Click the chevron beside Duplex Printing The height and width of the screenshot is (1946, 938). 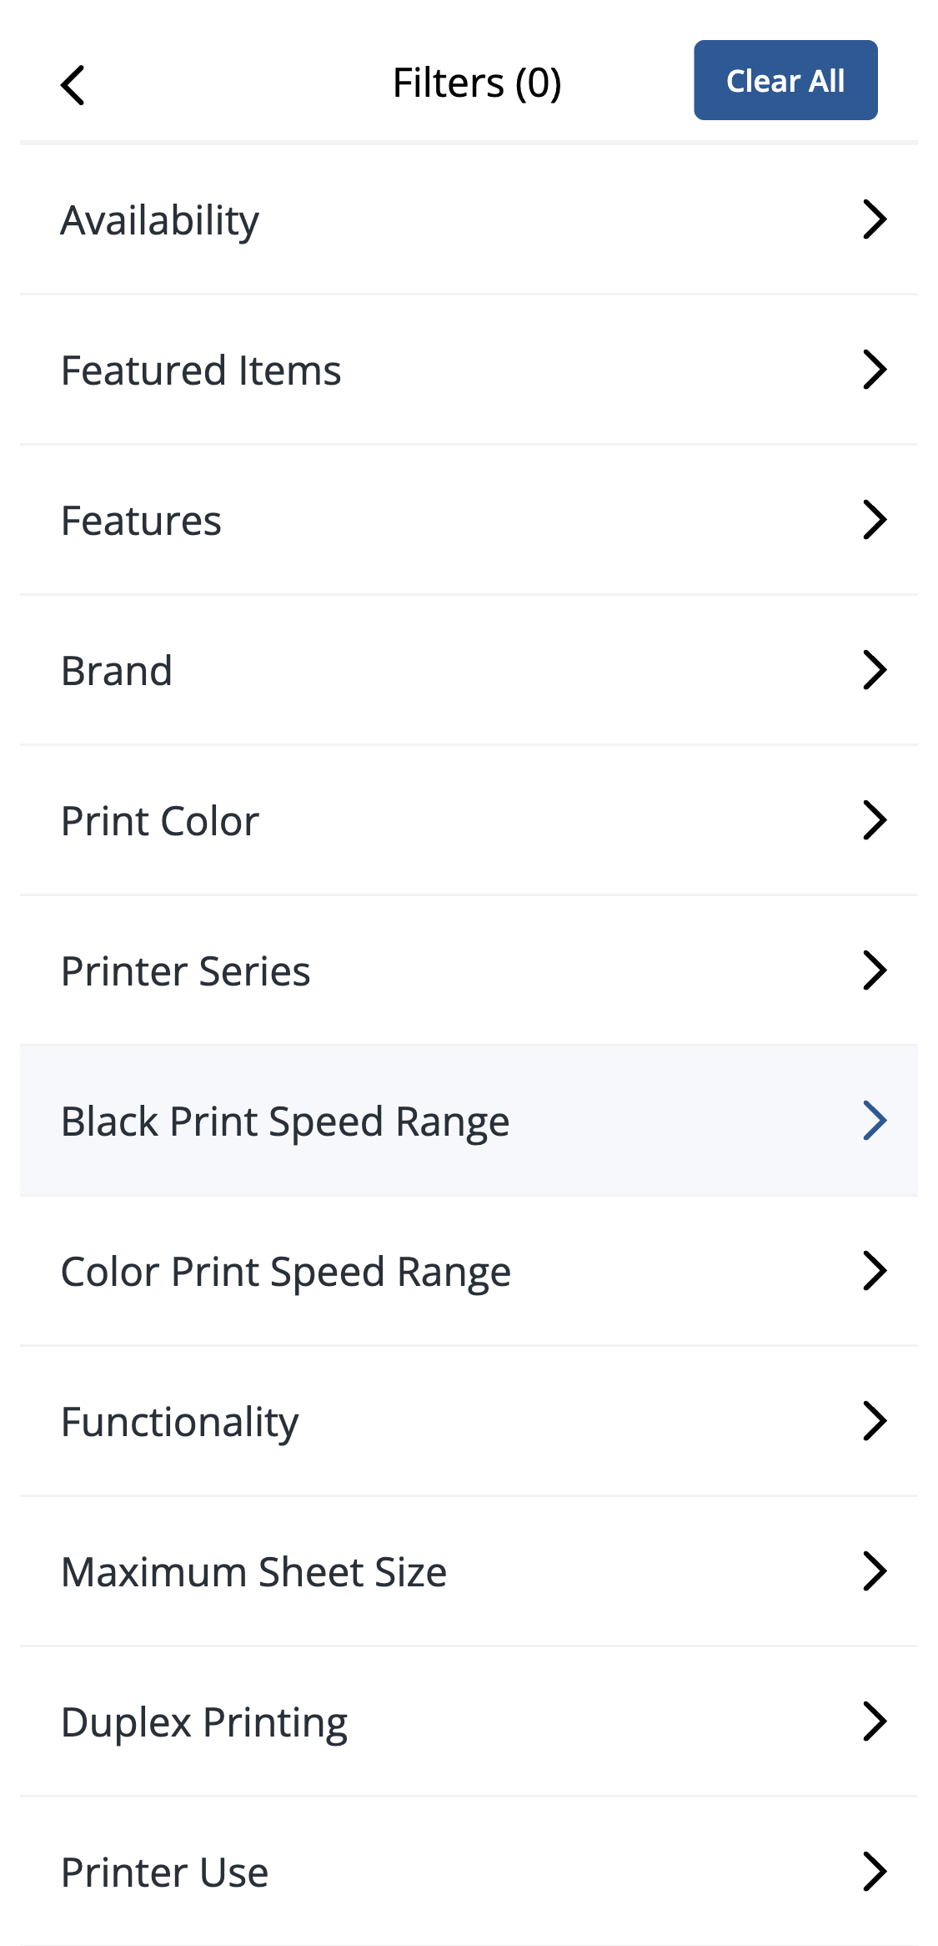875,1721
